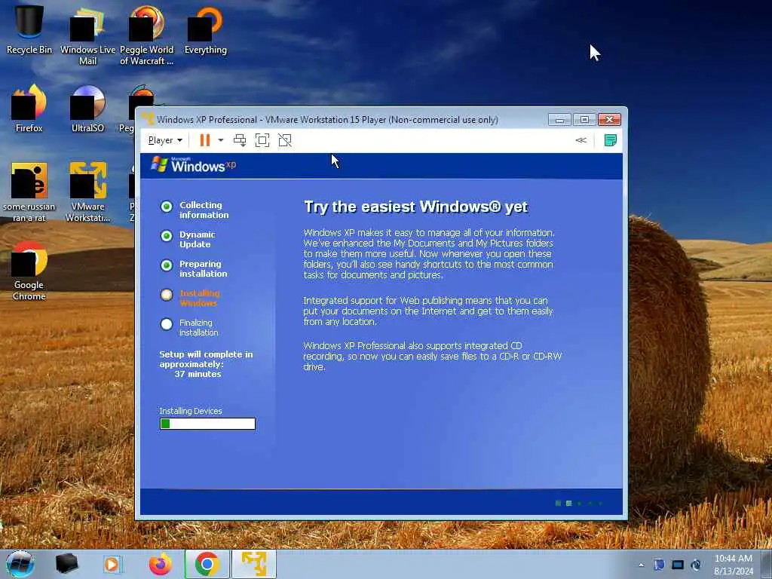Click the slide indicator dots at bottom right
Screen dimensions: 772x579
[579, 503]
